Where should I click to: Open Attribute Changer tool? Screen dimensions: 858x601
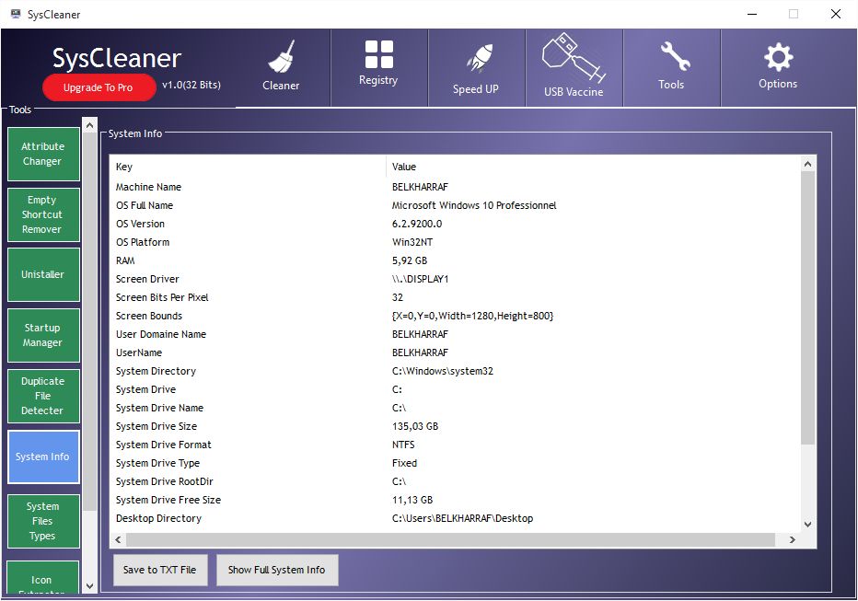tap(43, 155)
